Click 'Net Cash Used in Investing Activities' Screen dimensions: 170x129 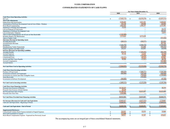coord(15,83)
